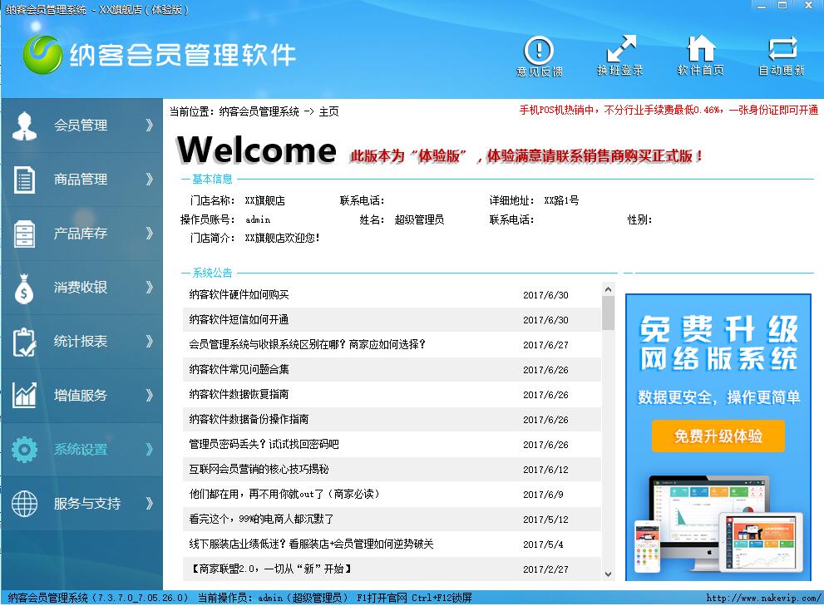The width and height of the screenshot is (824, 606).
Task: Click the 纳客 green logo icon
Action: click(43, 56)
